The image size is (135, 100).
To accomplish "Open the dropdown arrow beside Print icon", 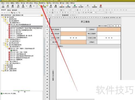I will [x=34, y=6].
